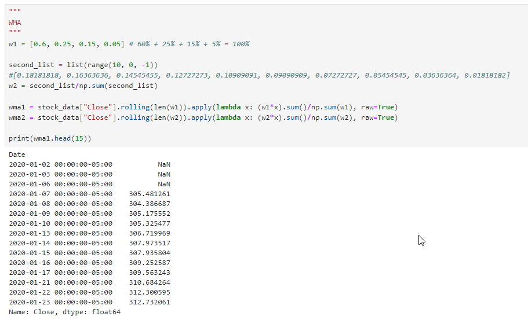
Task: Place cursor on the w2 = second_list/np.sum line
Action: pos(83,86)
